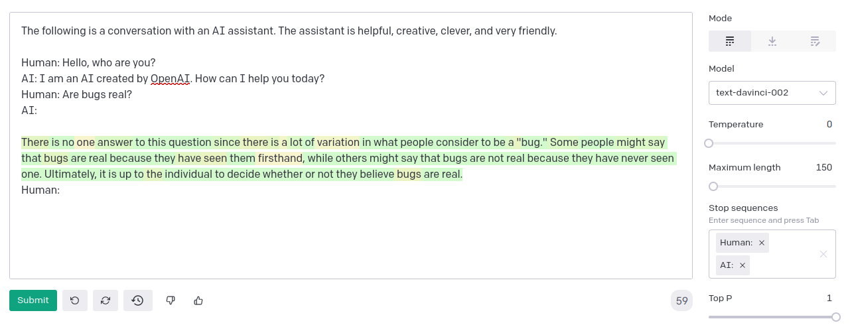Click the undo last icon
The width and height of the screenshot is (852, 327).
click(x=75, y=300)
